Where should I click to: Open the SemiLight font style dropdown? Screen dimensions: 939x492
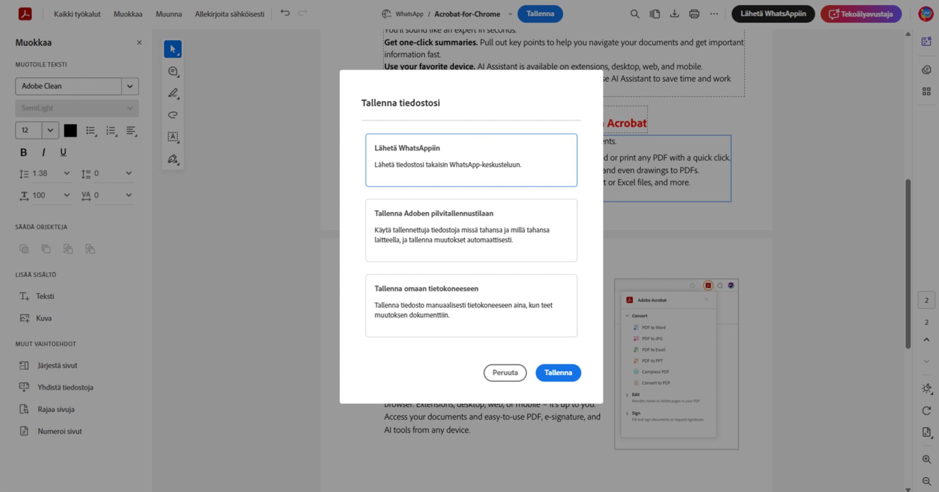click(77, 108)
